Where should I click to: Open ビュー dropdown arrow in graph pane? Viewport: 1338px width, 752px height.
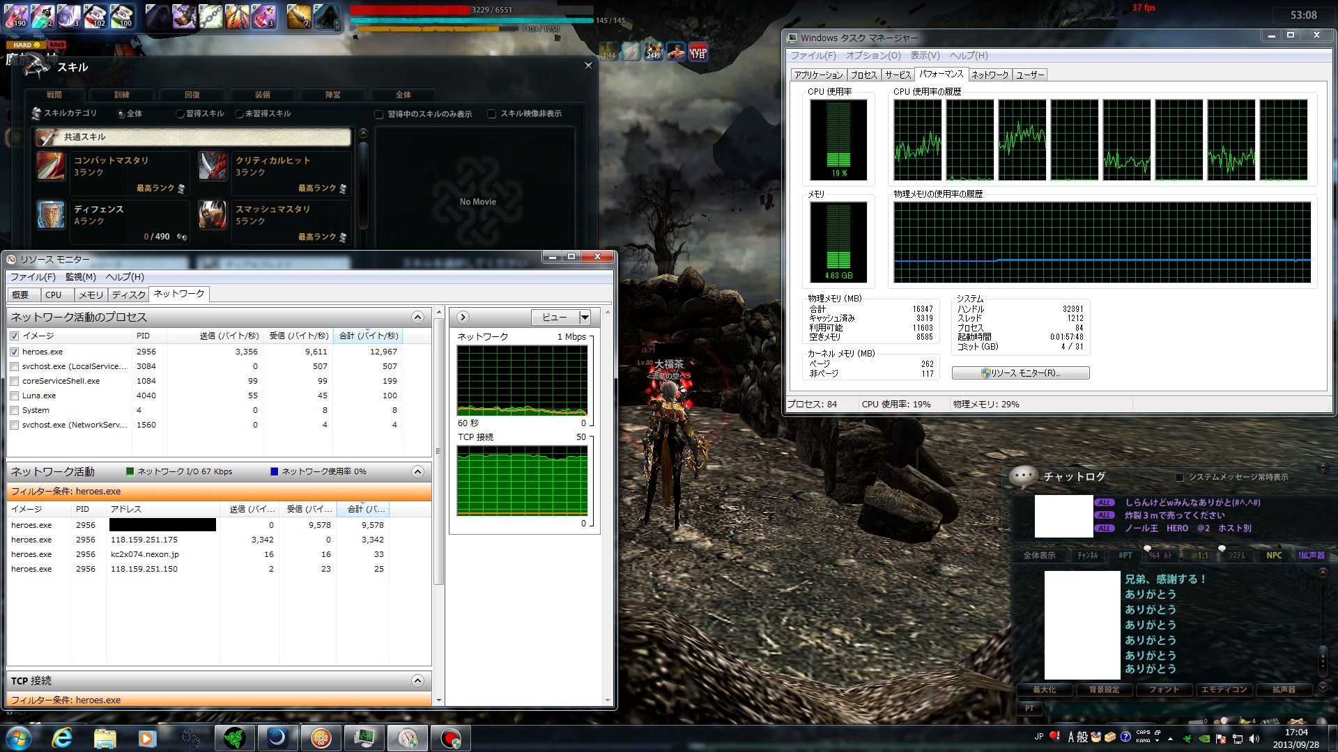pyautogui.click(x=585, y=317)
